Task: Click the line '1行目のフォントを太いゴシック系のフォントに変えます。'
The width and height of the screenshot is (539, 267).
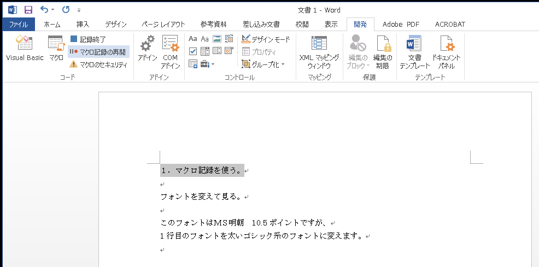Action: pyautogui.click(x=261, y=236)
